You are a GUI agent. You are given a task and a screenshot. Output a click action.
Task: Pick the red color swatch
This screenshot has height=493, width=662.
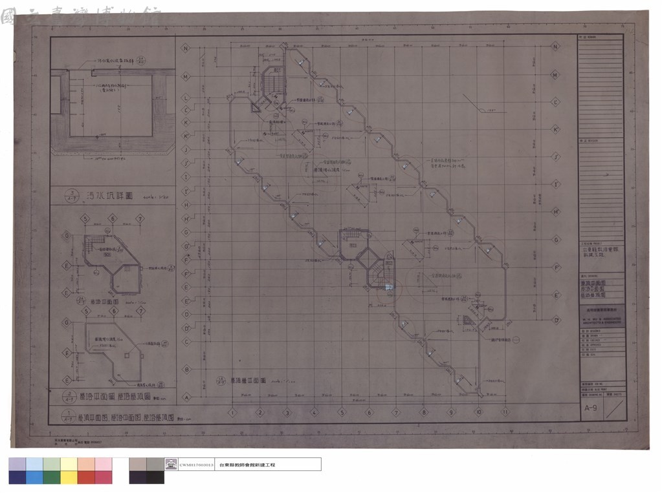click(x=86, y=477)
